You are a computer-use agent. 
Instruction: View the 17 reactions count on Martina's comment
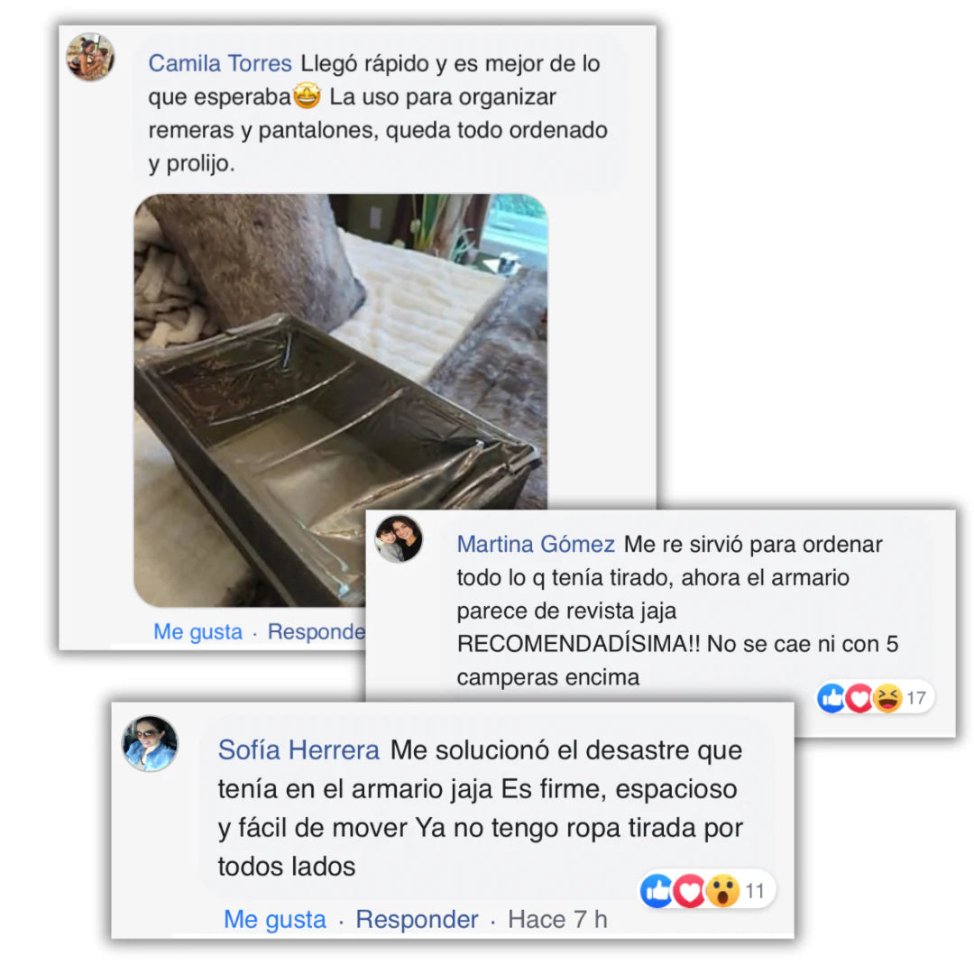pyautogui.click(x=915, y=698)
